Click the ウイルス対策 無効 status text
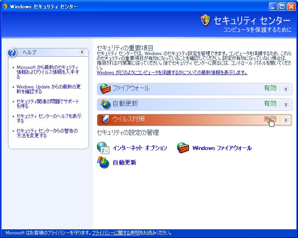Viewport: 298px width, 238px height. 270,119
